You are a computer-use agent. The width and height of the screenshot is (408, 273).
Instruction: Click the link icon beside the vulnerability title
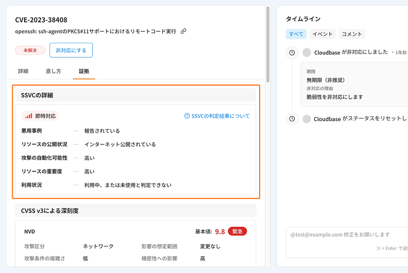tap(184, 31)
